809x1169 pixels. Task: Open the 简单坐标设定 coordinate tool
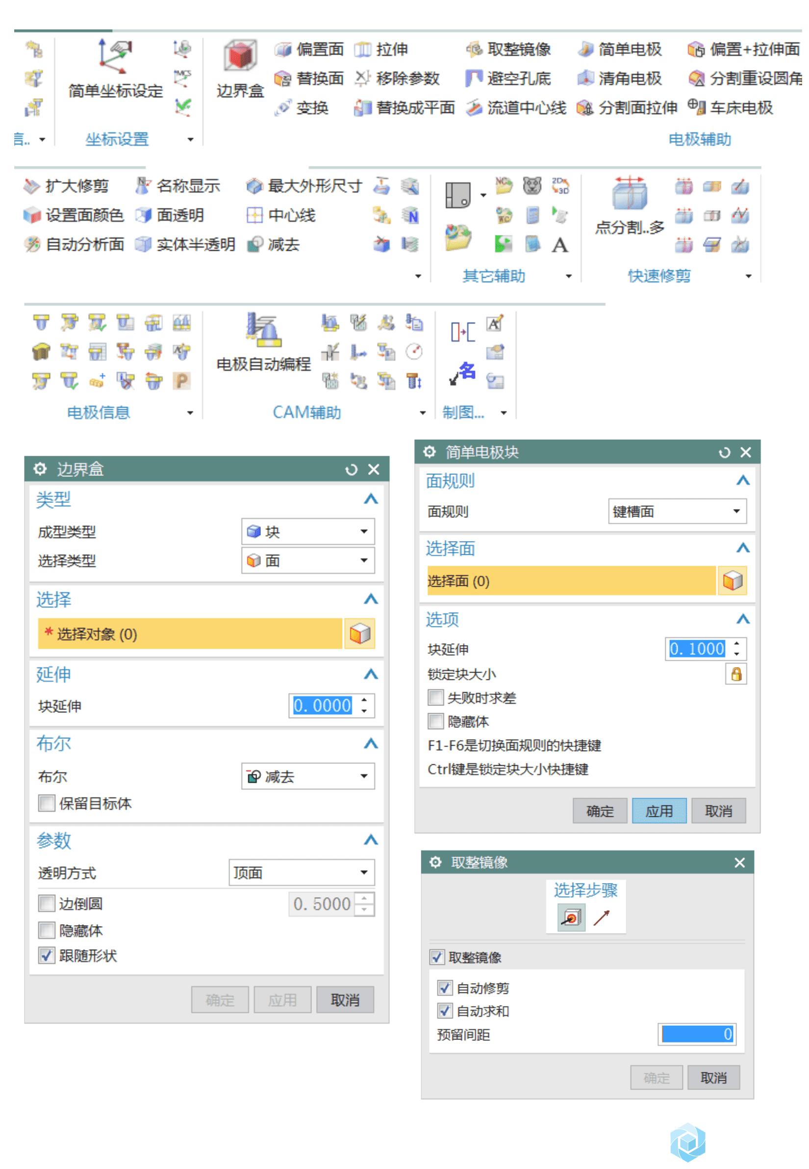pos(116,70)
